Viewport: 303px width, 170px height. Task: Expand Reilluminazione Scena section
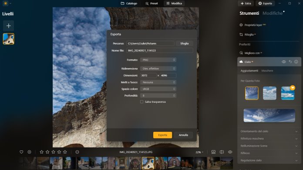269,146
